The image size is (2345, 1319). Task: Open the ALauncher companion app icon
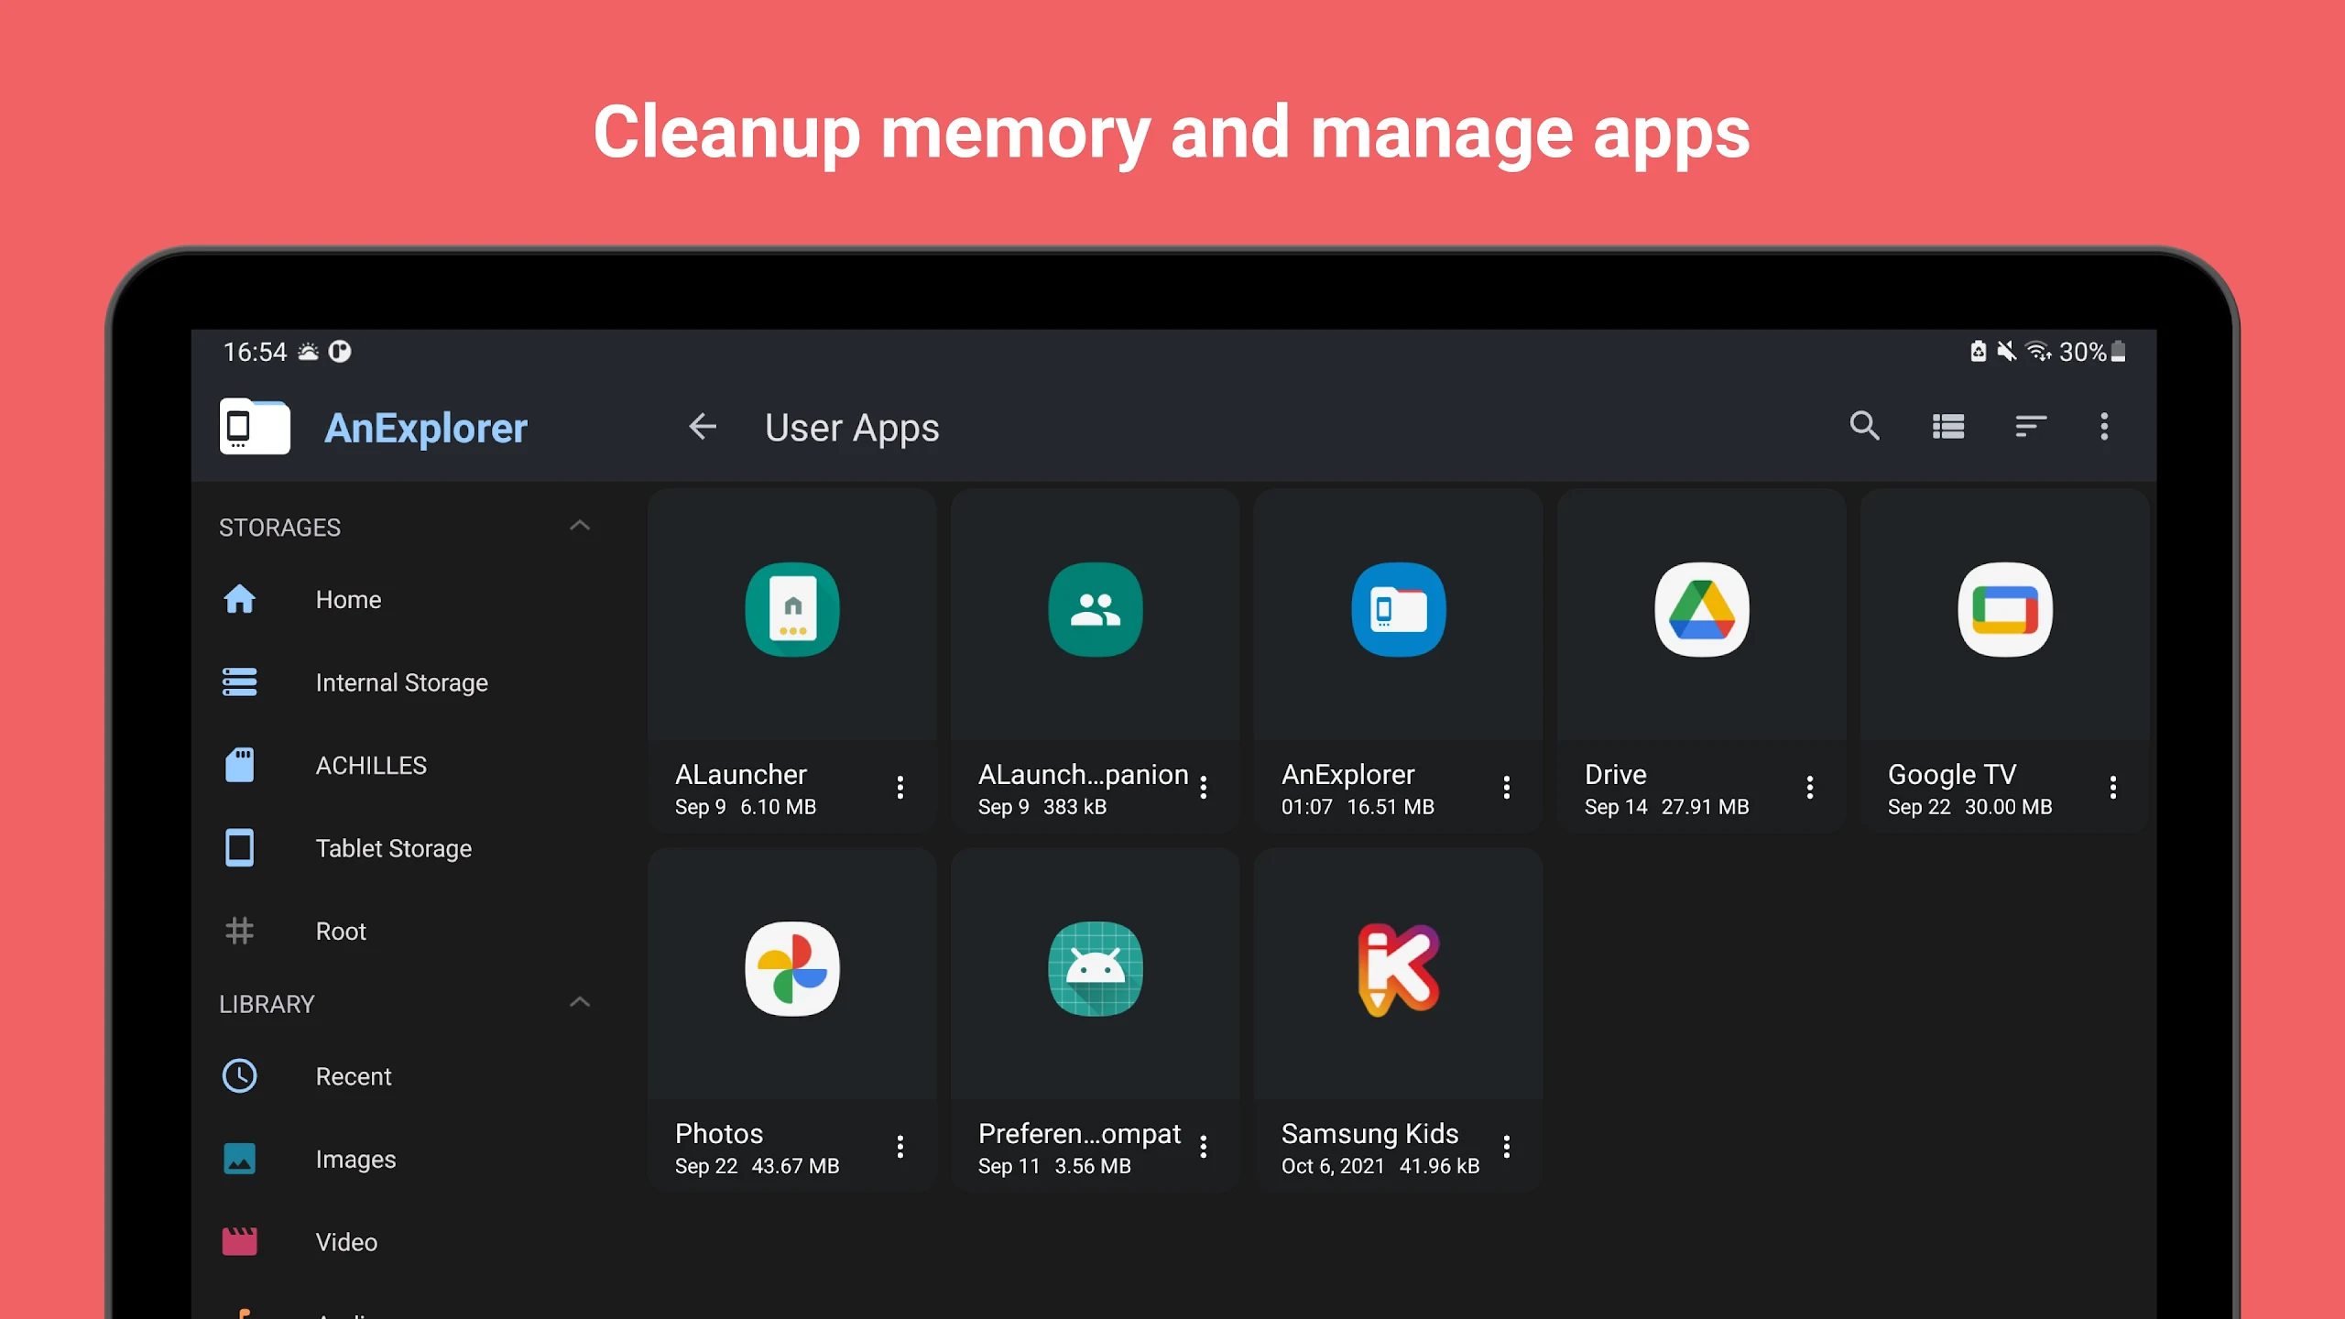[x=1096, y=609]
